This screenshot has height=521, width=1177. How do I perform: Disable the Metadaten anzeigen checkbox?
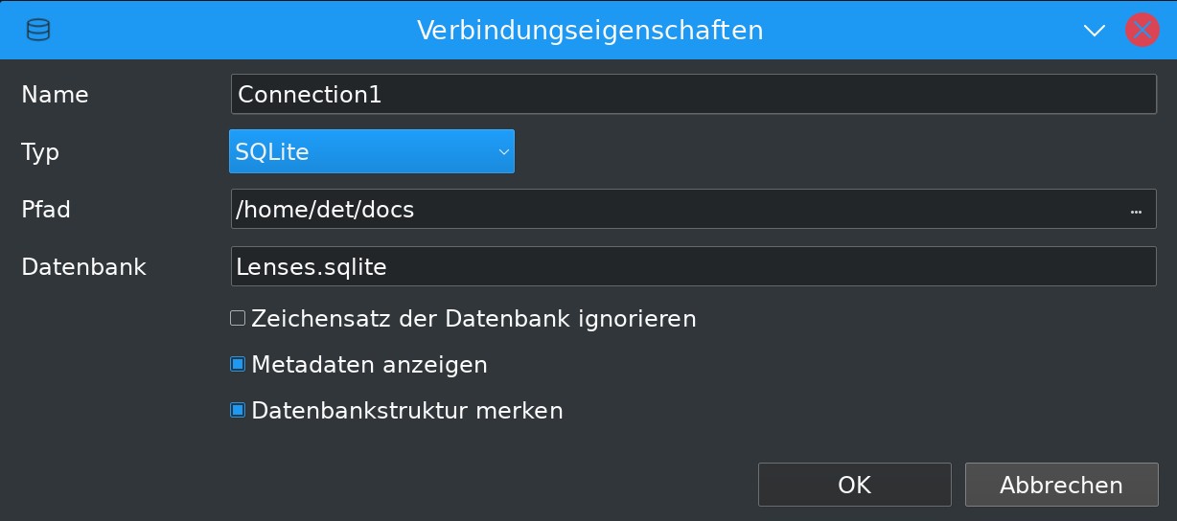point(238,365)
